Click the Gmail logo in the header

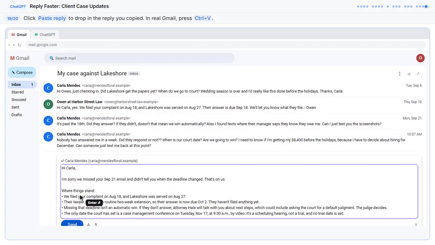[20, 58]
